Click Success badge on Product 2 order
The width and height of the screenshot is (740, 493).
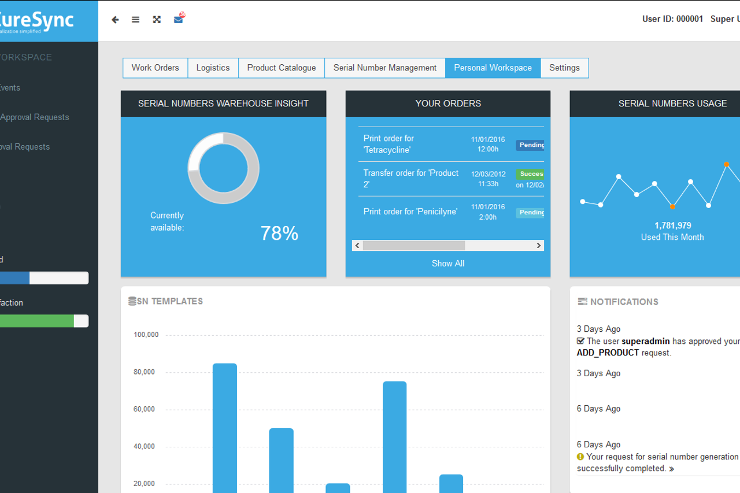(x=530, y=174)
